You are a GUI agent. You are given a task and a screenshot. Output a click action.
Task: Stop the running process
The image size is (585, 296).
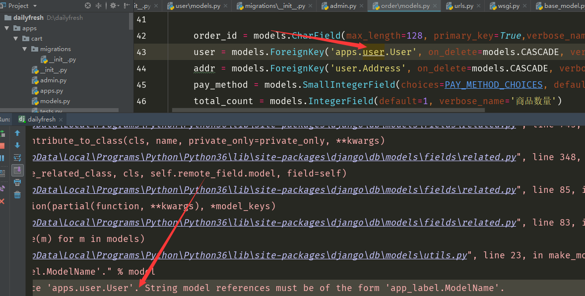(x=2, y=145)
